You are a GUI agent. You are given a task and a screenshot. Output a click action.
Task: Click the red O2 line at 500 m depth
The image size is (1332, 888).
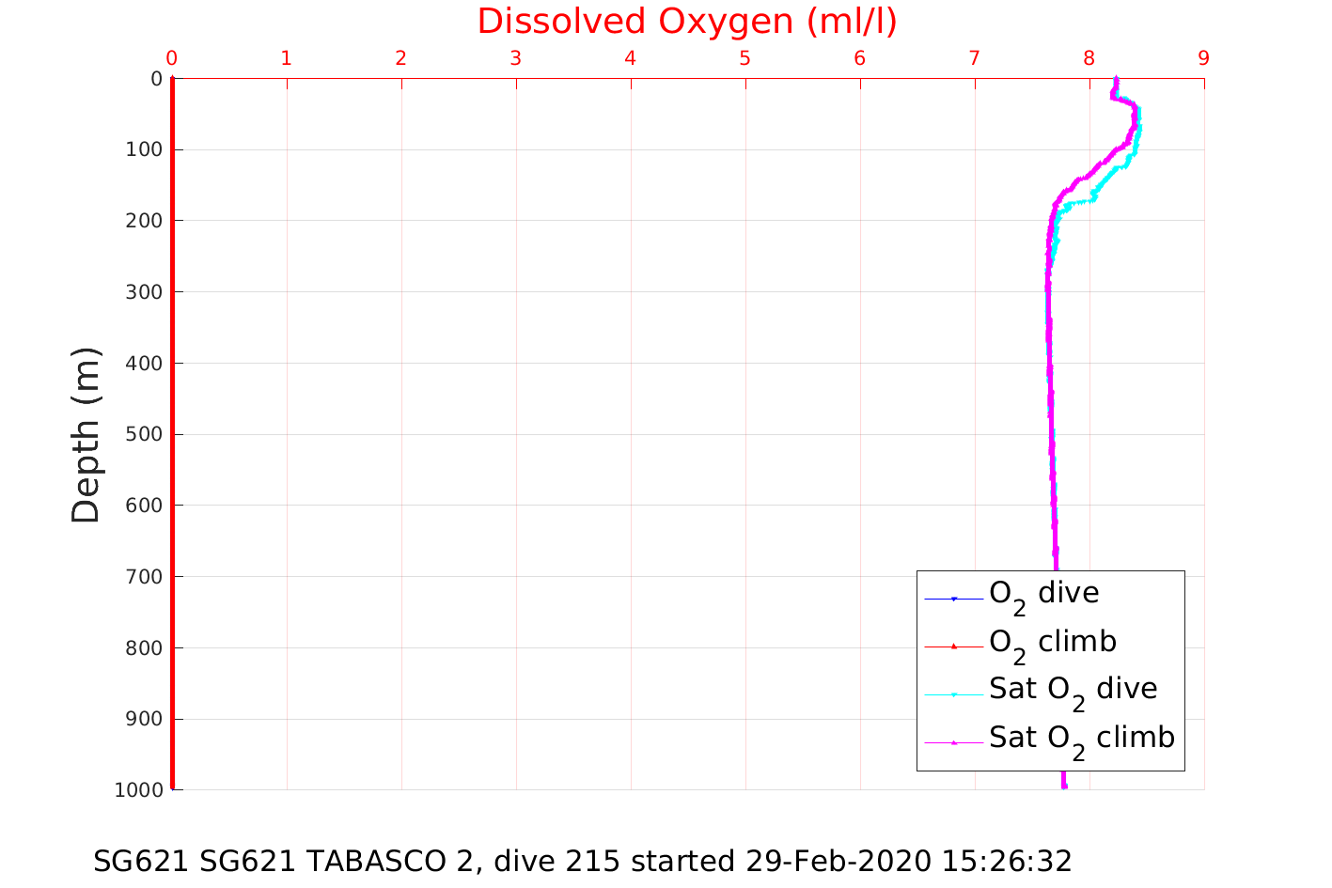pos(173,434)
